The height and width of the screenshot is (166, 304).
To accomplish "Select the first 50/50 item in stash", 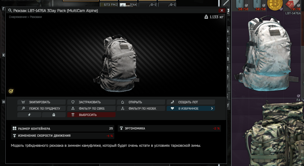I will (x=241, y=5).
